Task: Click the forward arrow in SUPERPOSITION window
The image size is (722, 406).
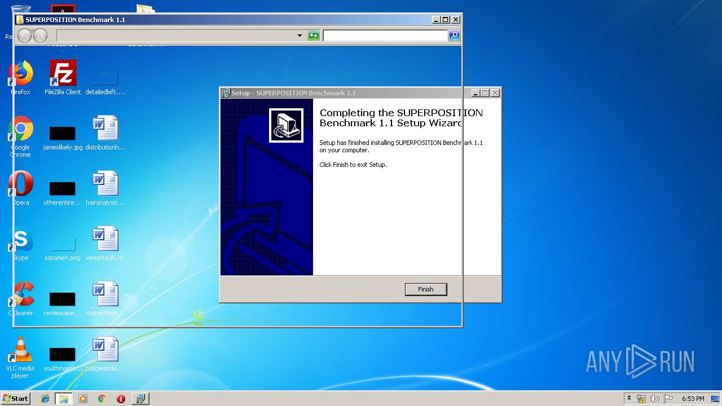Action: point(40,36)
